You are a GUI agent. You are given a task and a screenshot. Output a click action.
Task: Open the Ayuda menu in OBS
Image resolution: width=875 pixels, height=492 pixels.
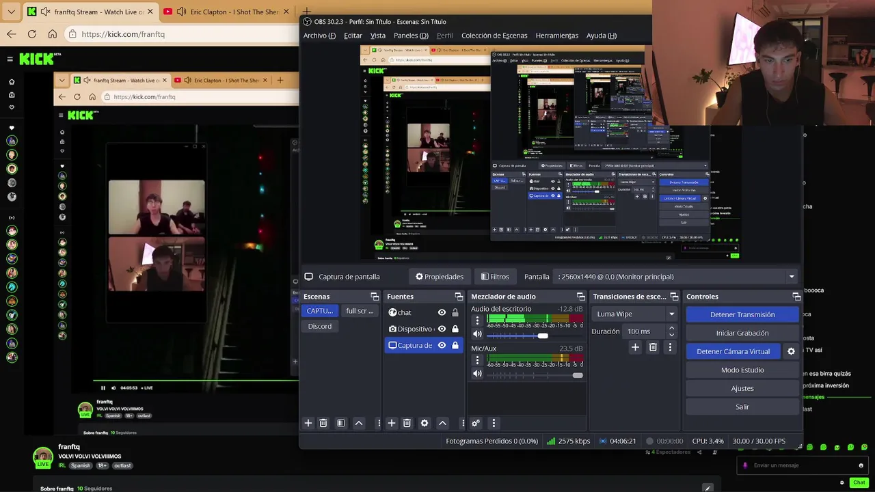pyautogui.click(x=602, y=36)
